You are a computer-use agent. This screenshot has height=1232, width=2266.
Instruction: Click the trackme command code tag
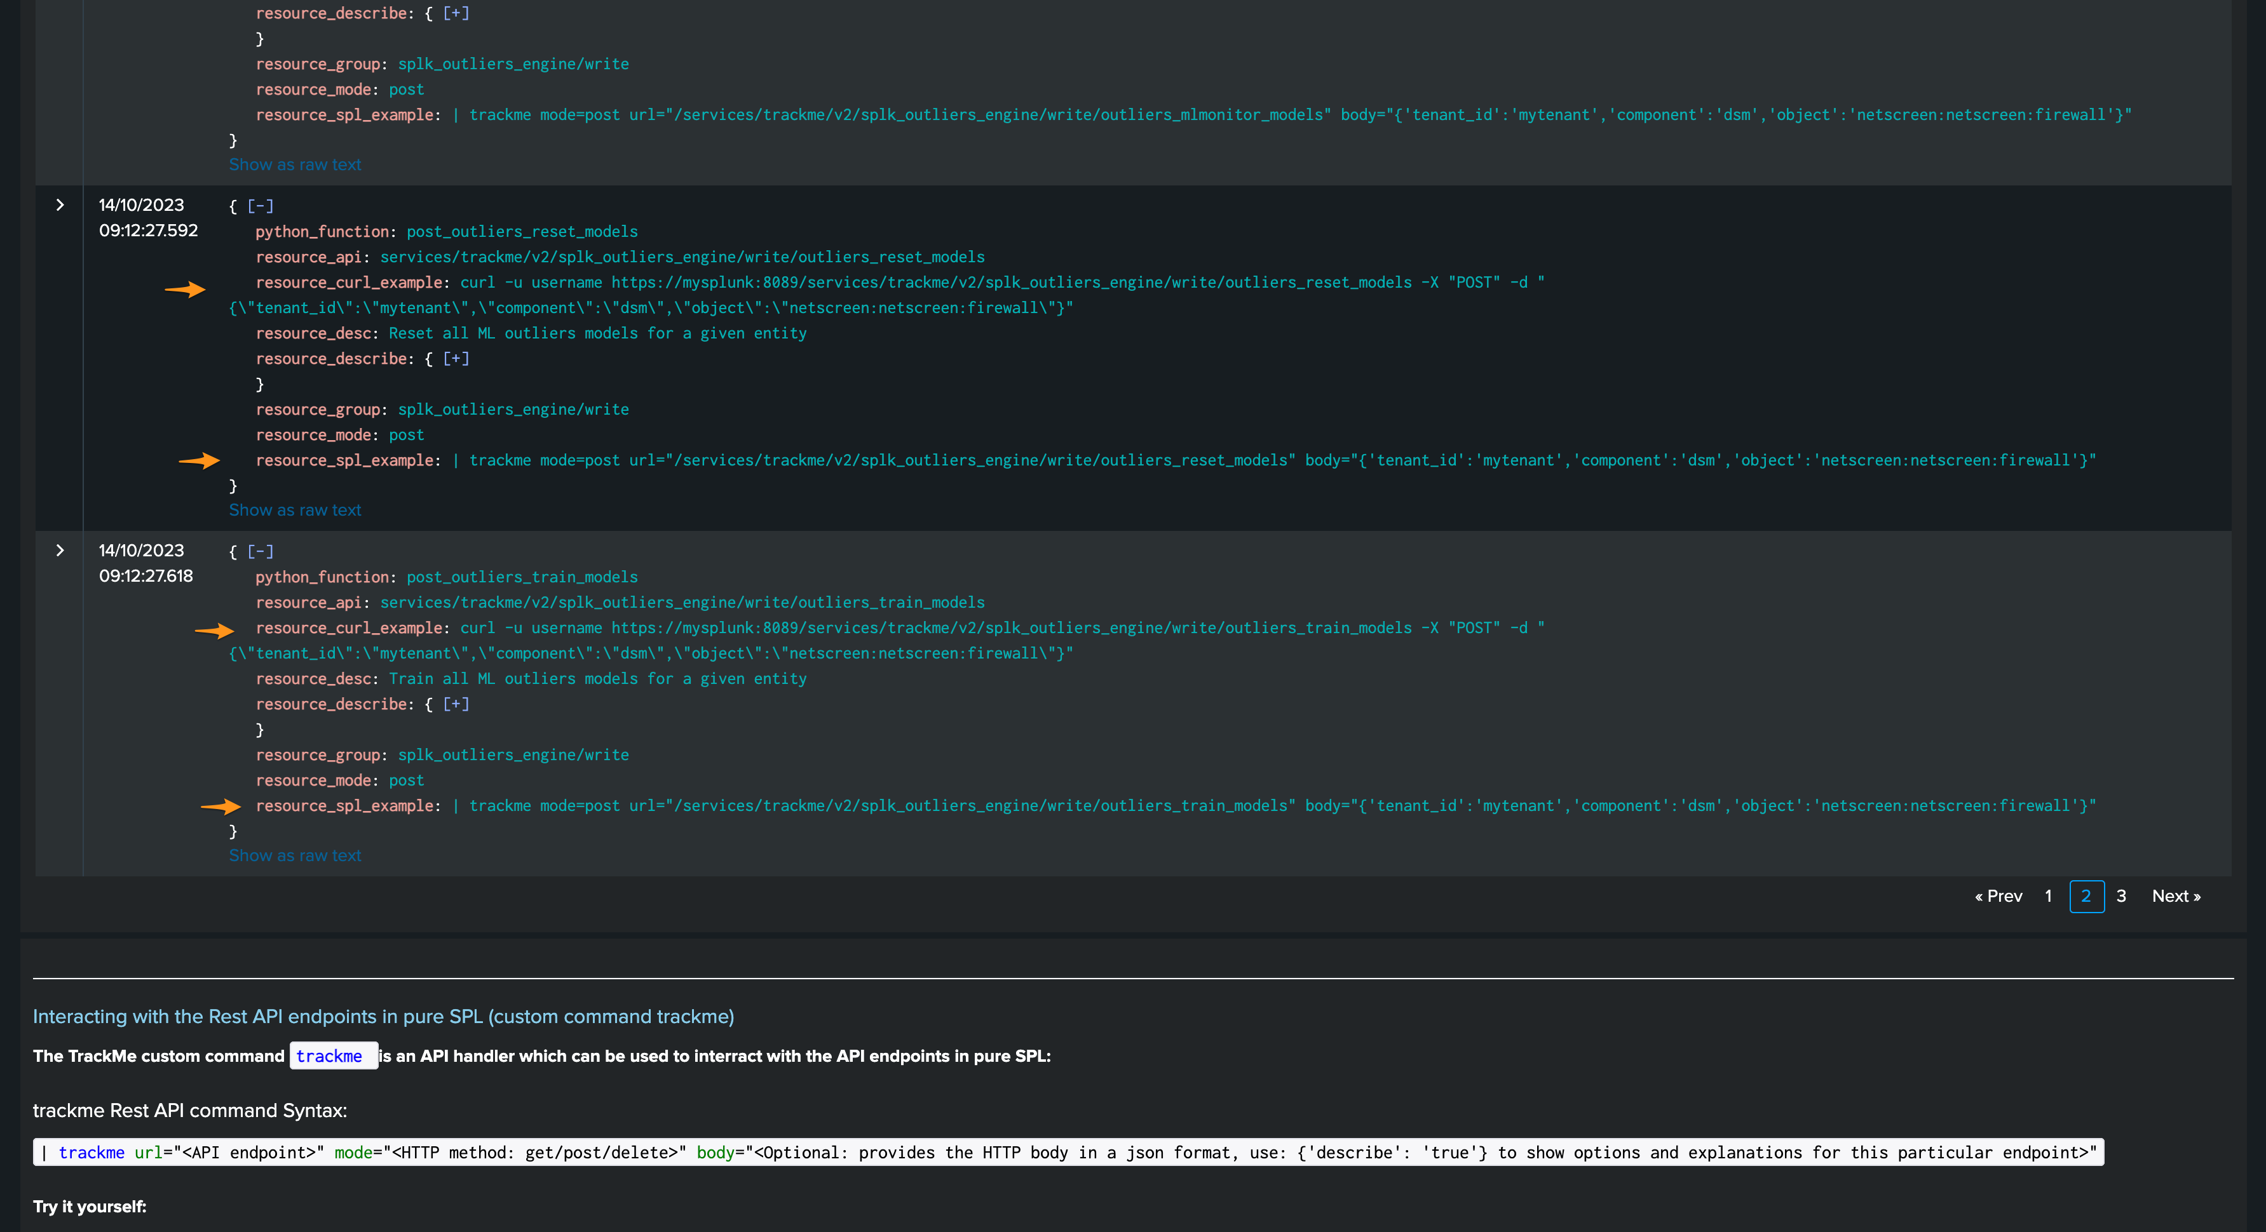[x=329, y=1056]
